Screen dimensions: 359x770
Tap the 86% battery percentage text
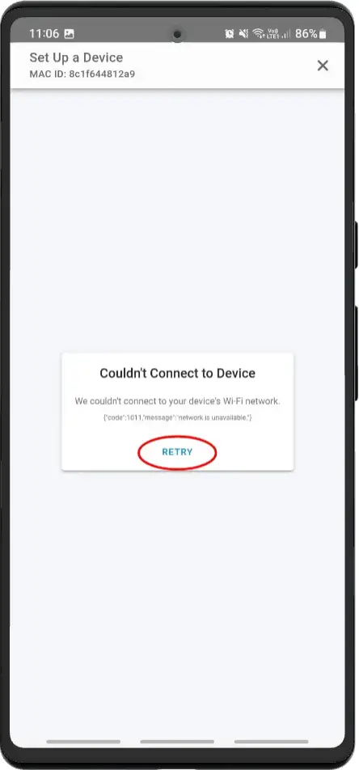click(306, 34)
